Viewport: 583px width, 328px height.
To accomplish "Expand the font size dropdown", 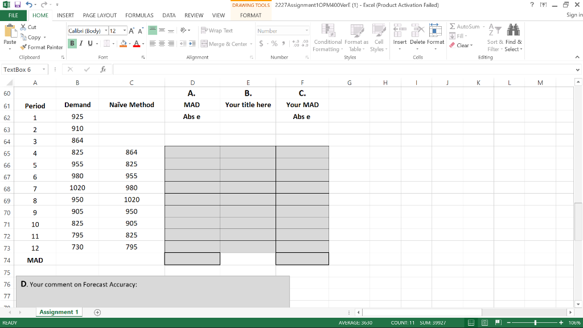I will pyautogui.click(x=125, y=31).
